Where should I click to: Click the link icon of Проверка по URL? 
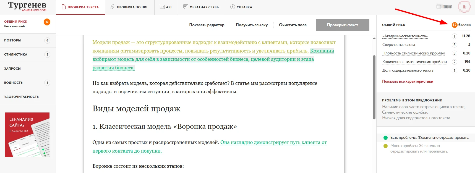click(112, 7)
